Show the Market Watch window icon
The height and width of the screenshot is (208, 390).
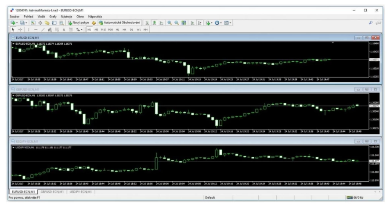click(x=33, y=23)
